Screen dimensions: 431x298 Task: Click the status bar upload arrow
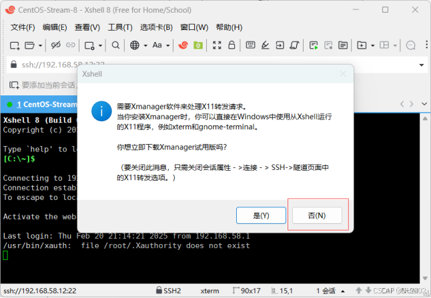(x=358, y=290)
